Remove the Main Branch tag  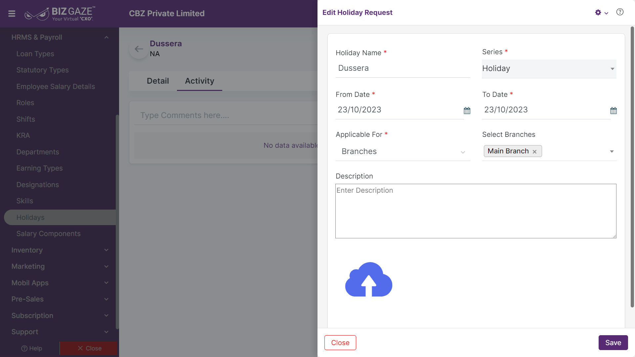[534, 151]
